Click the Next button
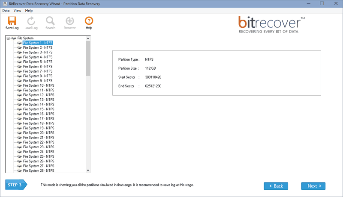 [x=313, y=186]
